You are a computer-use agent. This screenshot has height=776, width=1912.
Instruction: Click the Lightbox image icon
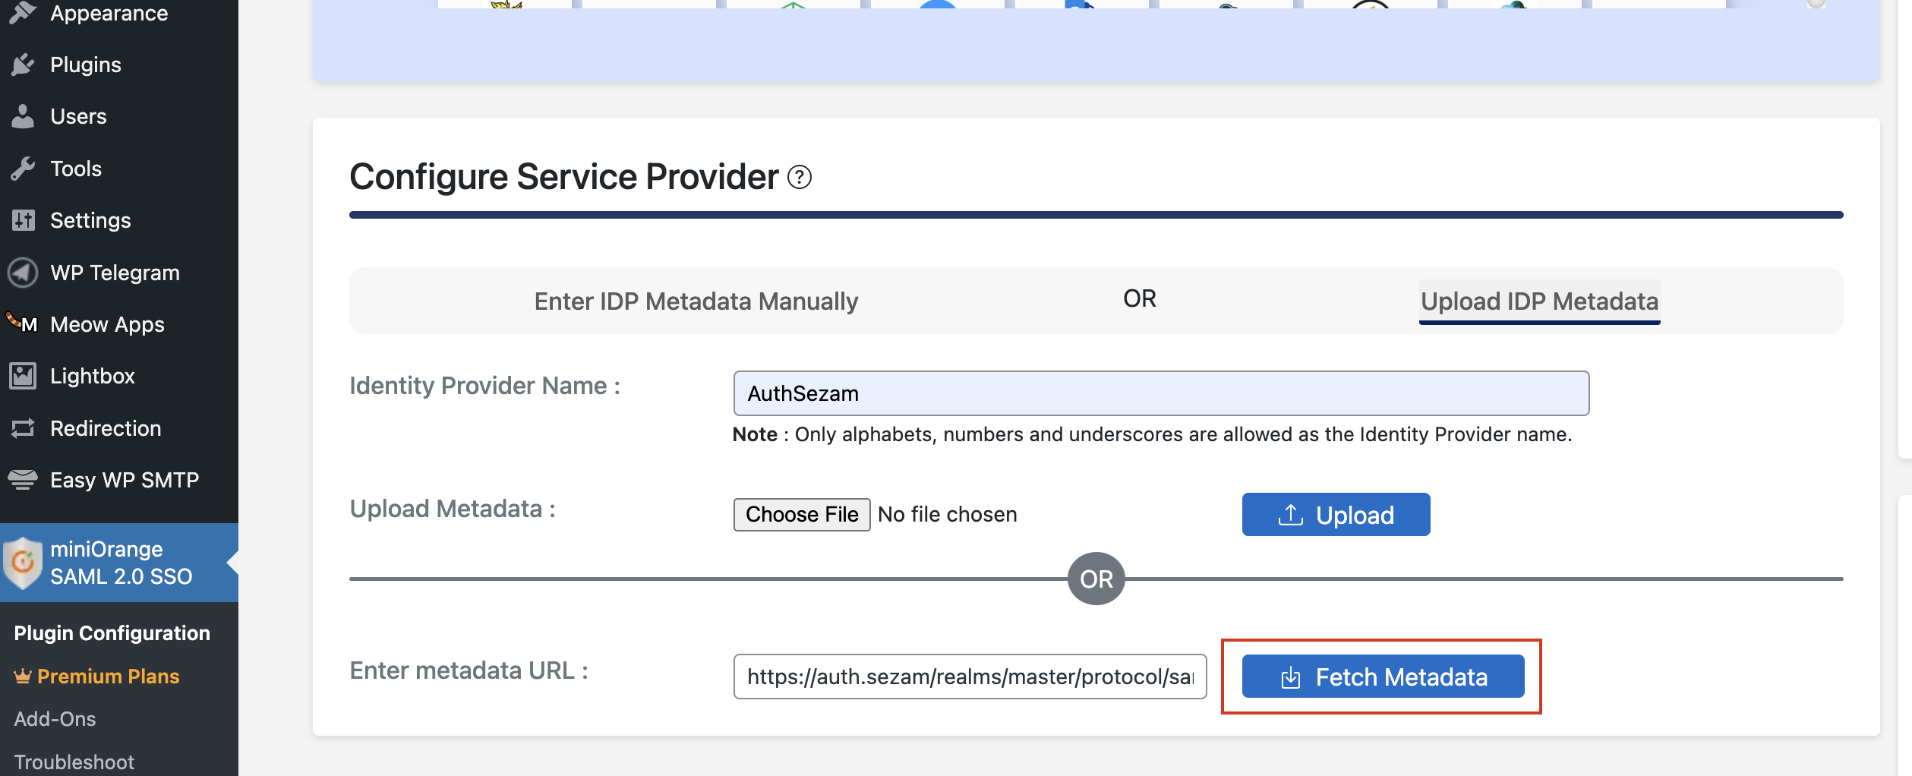click(x=23, y=376)
